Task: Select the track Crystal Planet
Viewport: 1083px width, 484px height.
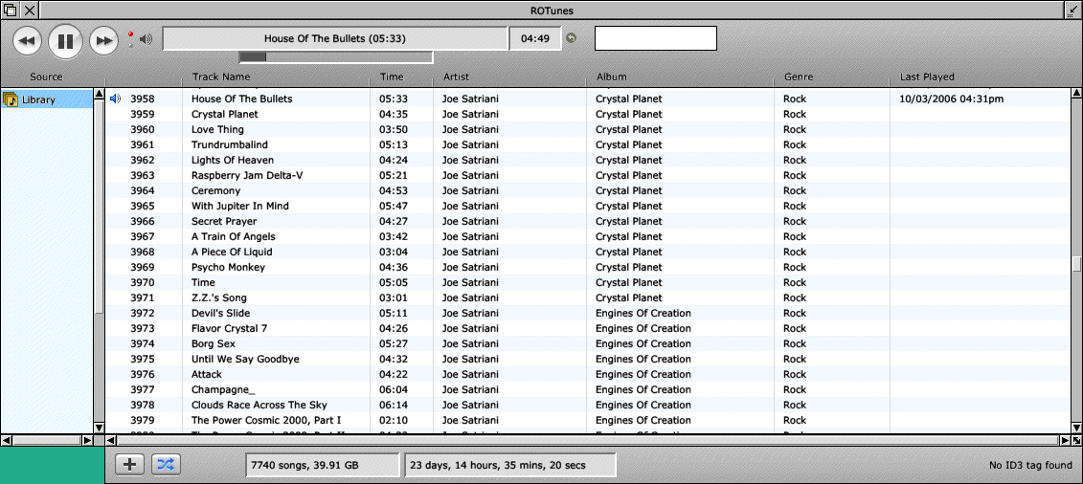Action: [224, 114]
